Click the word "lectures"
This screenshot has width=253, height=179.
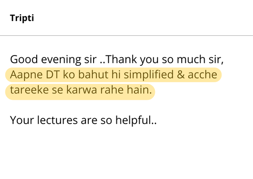(57, 120)
